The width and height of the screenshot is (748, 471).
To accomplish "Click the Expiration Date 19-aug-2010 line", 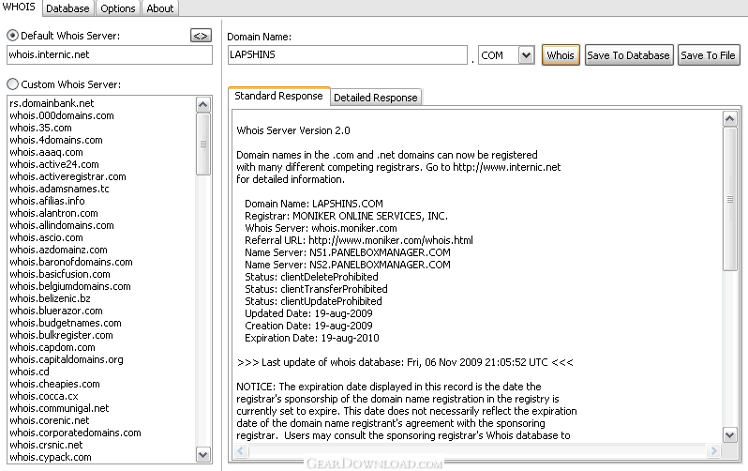I will (312, 338).
